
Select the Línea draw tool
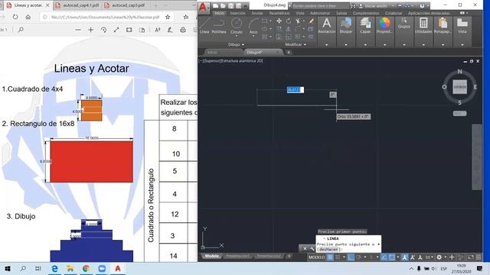tap(204, 25)
